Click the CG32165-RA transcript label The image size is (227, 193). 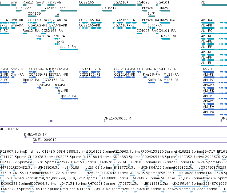click(x=90, y=20)
